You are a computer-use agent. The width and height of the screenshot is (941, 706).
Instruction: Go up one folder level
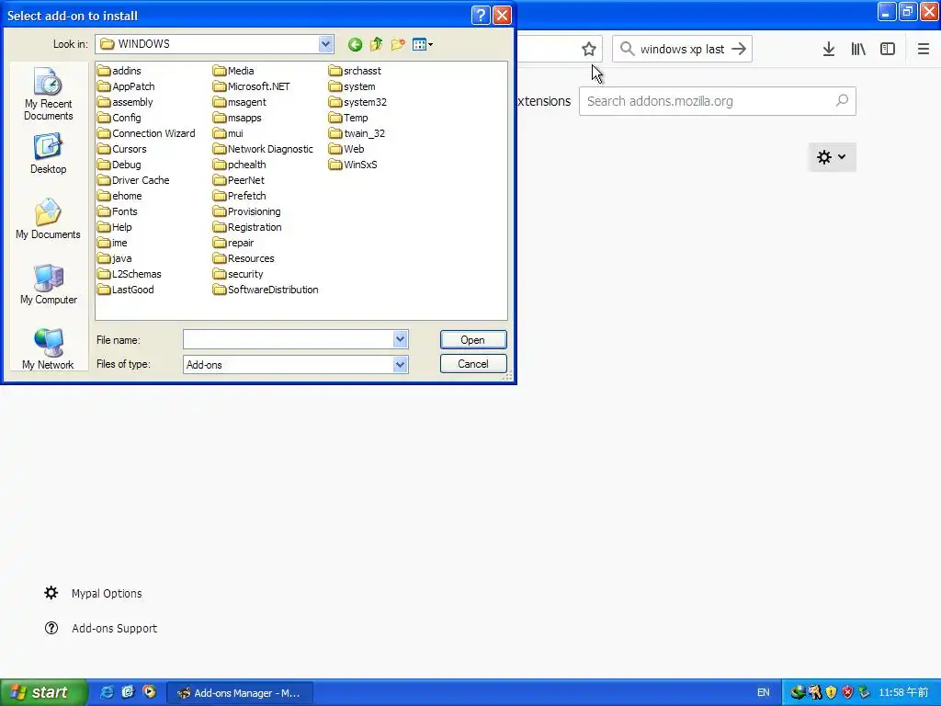376,44
